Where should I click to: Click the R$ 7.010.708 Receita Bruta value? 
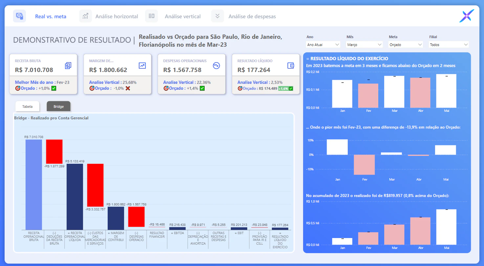tap(34, 70)
